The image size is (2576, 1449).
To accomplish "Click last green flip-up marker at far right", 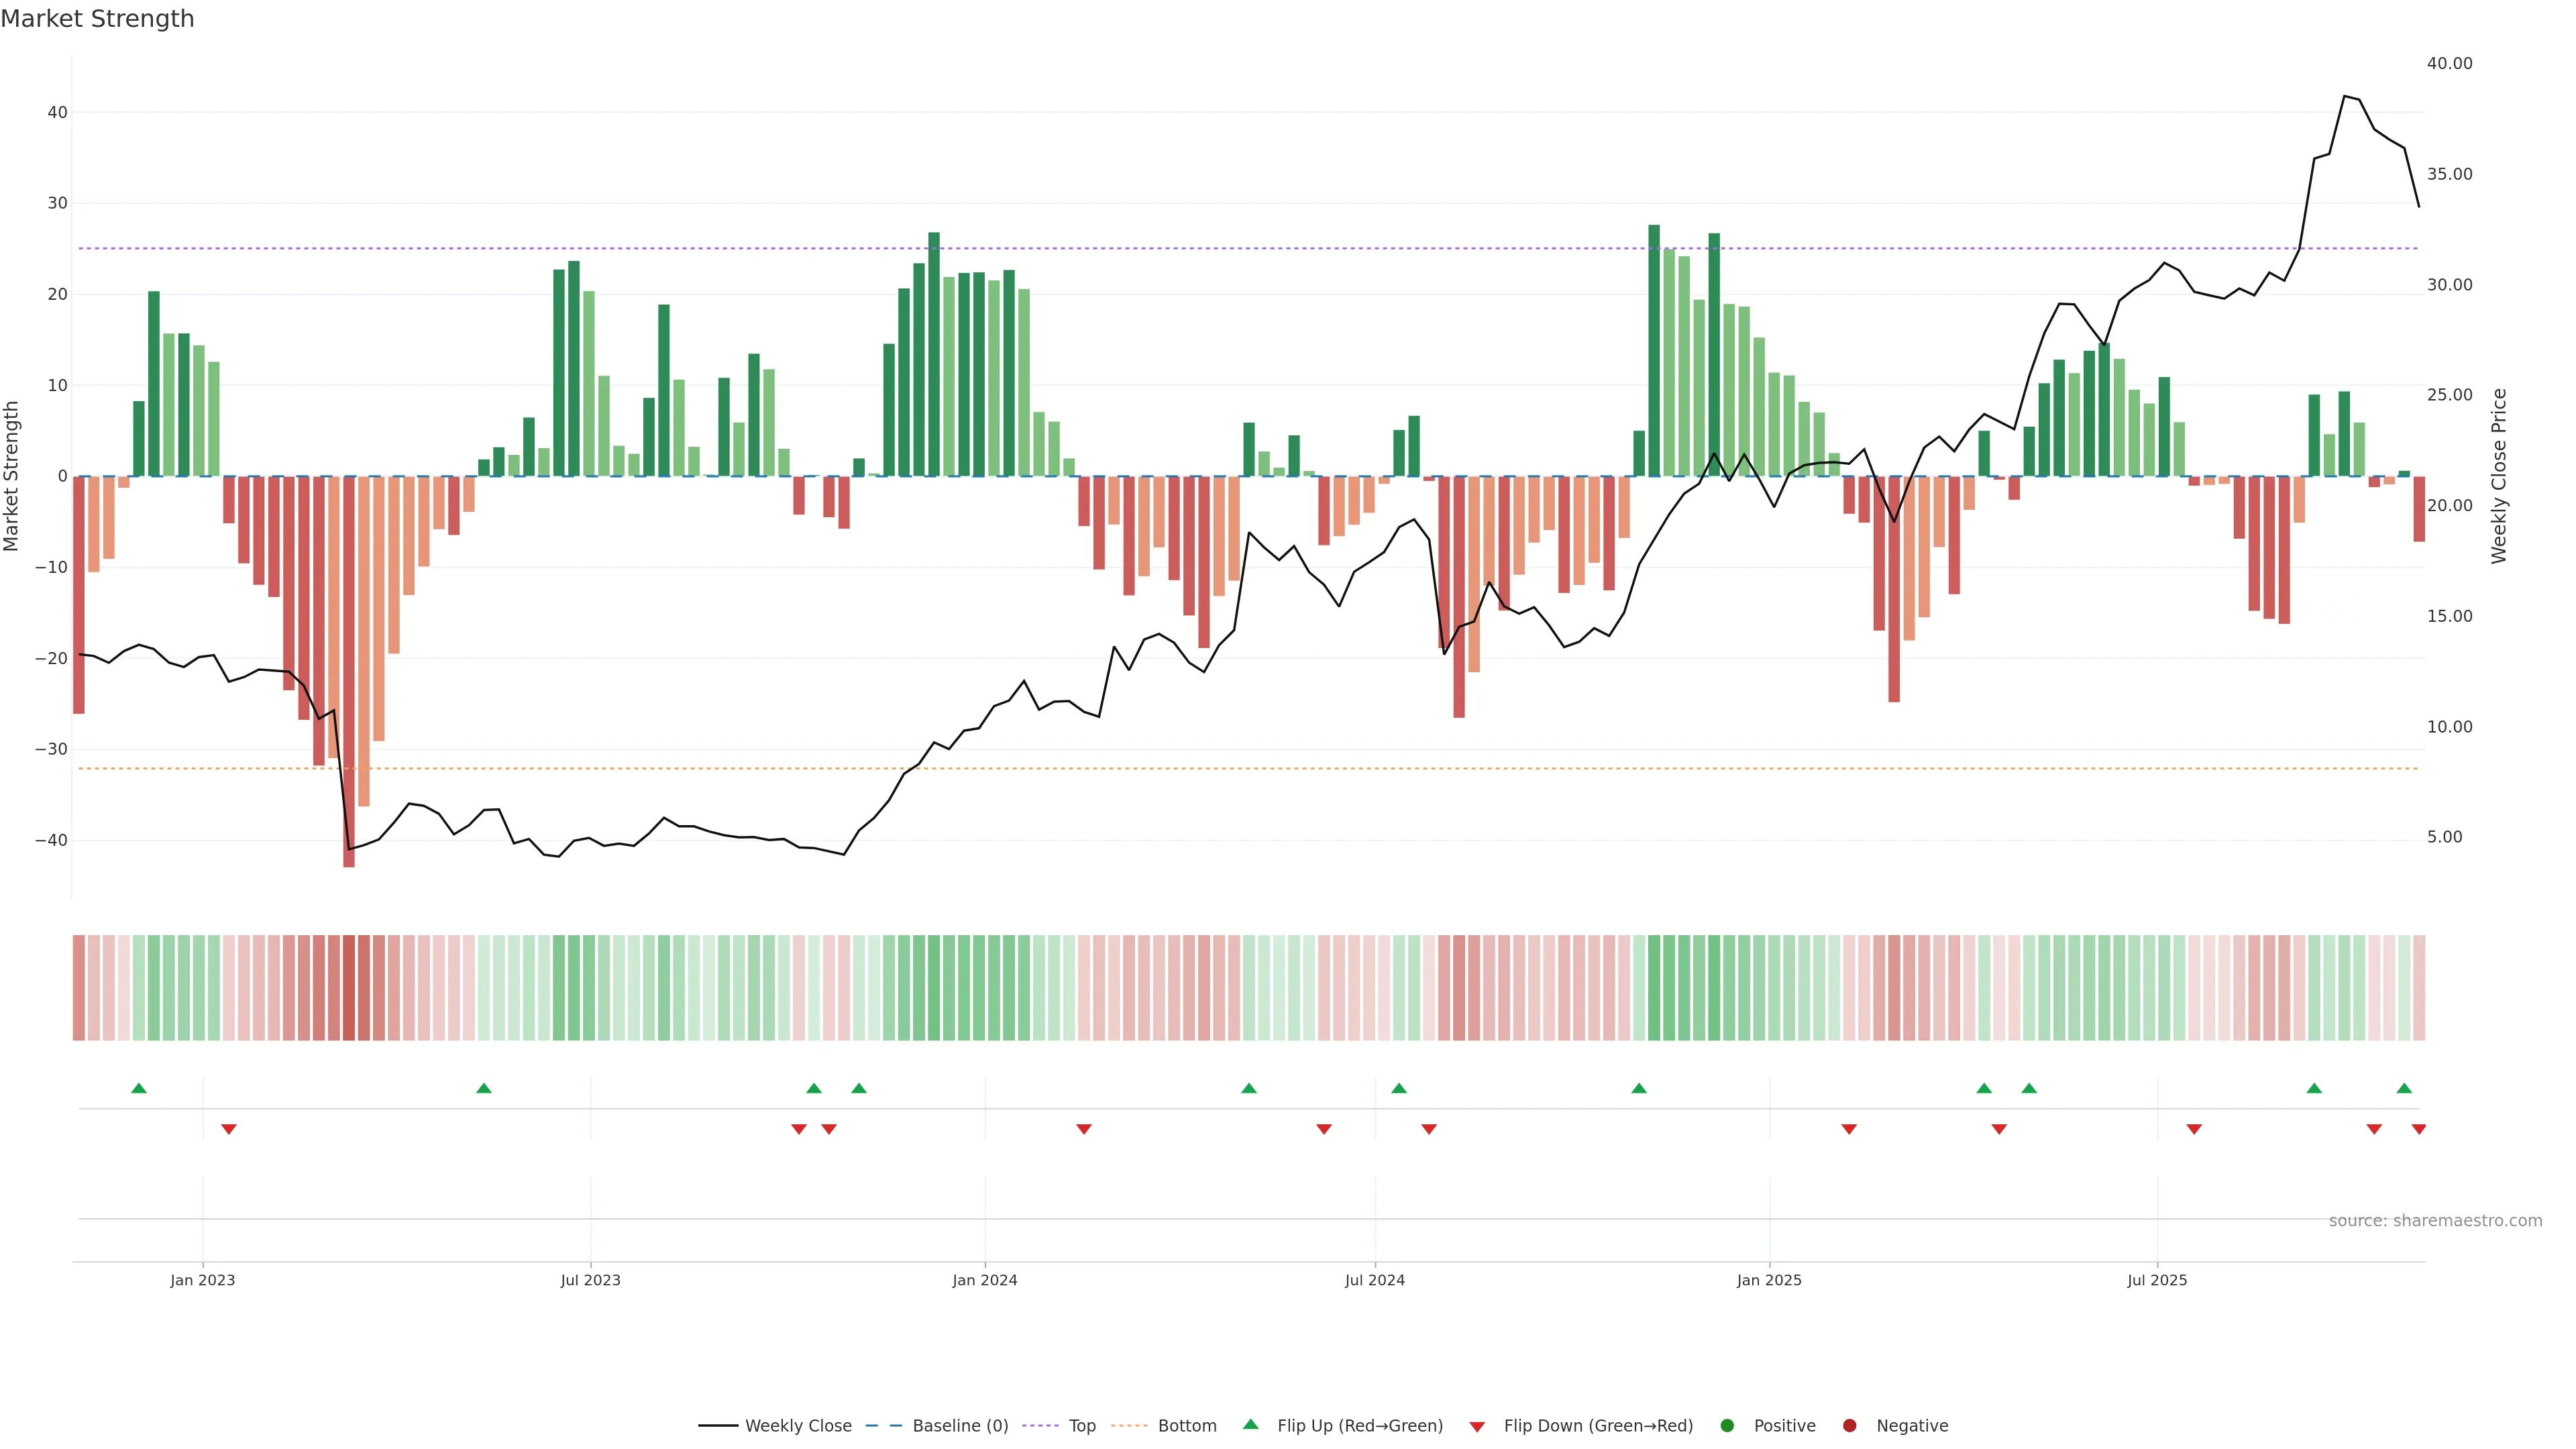I will coord(2404,1088).
